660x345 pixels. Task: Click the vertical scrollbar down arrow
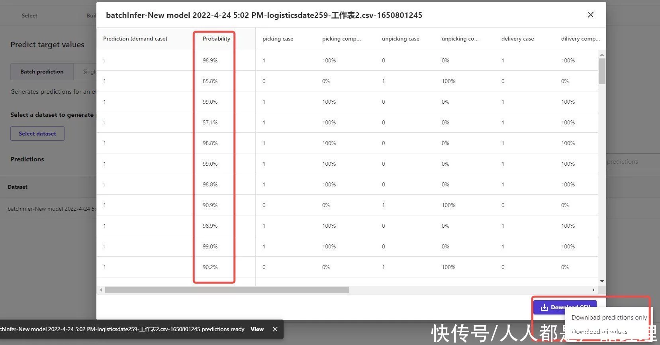click(602, 281)
